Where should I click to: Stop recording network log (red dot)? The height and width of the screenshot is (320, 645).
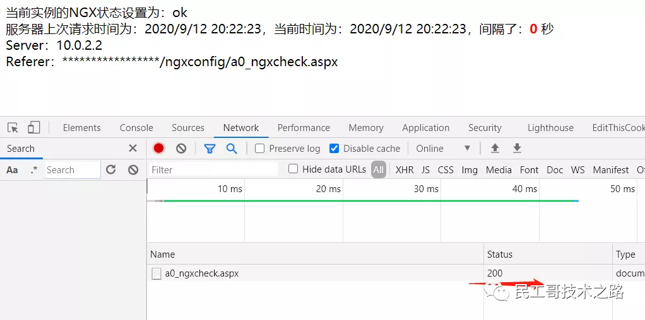click(x=159, y=148)
